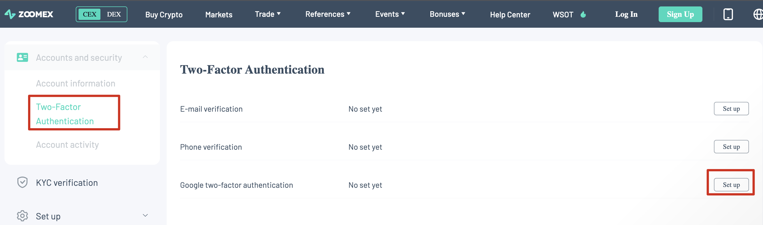The height and width of the screenshot is (225, 763).
Task: Click the Zoomex logo
Action: point(29,14)
